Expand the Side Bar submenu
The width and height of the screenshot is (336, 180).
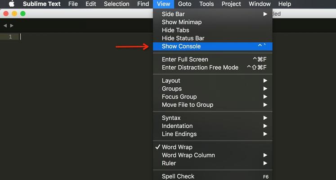coord(213,14)
